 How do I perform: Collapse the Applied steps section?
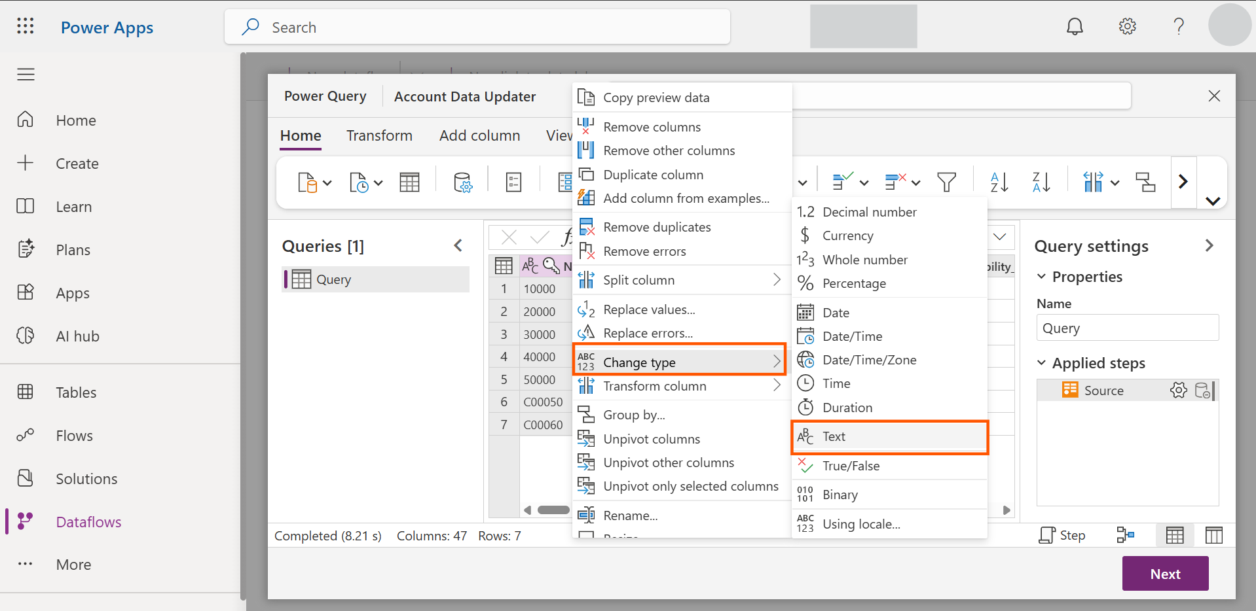(1041, 363)
